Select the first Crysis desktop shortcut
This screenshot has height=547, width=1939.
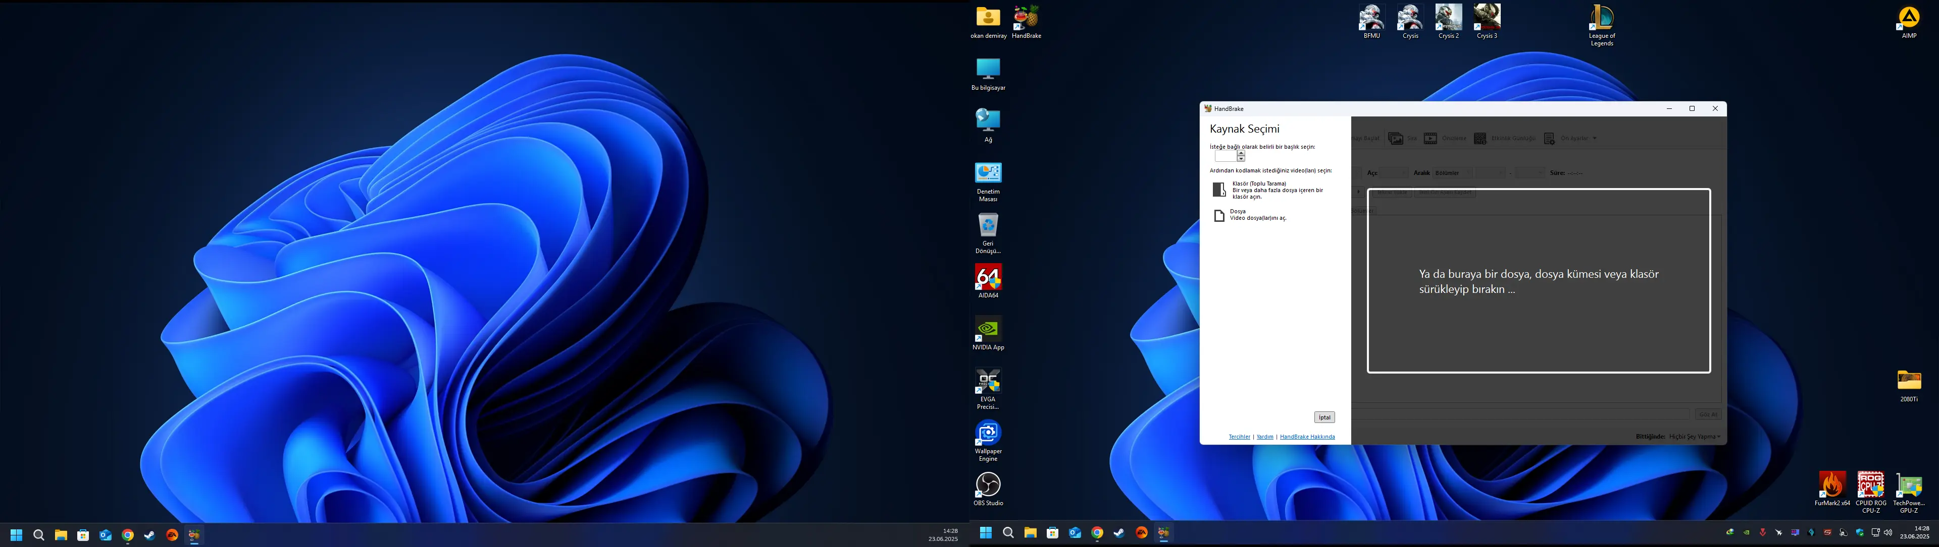(x=1410, y=22)
